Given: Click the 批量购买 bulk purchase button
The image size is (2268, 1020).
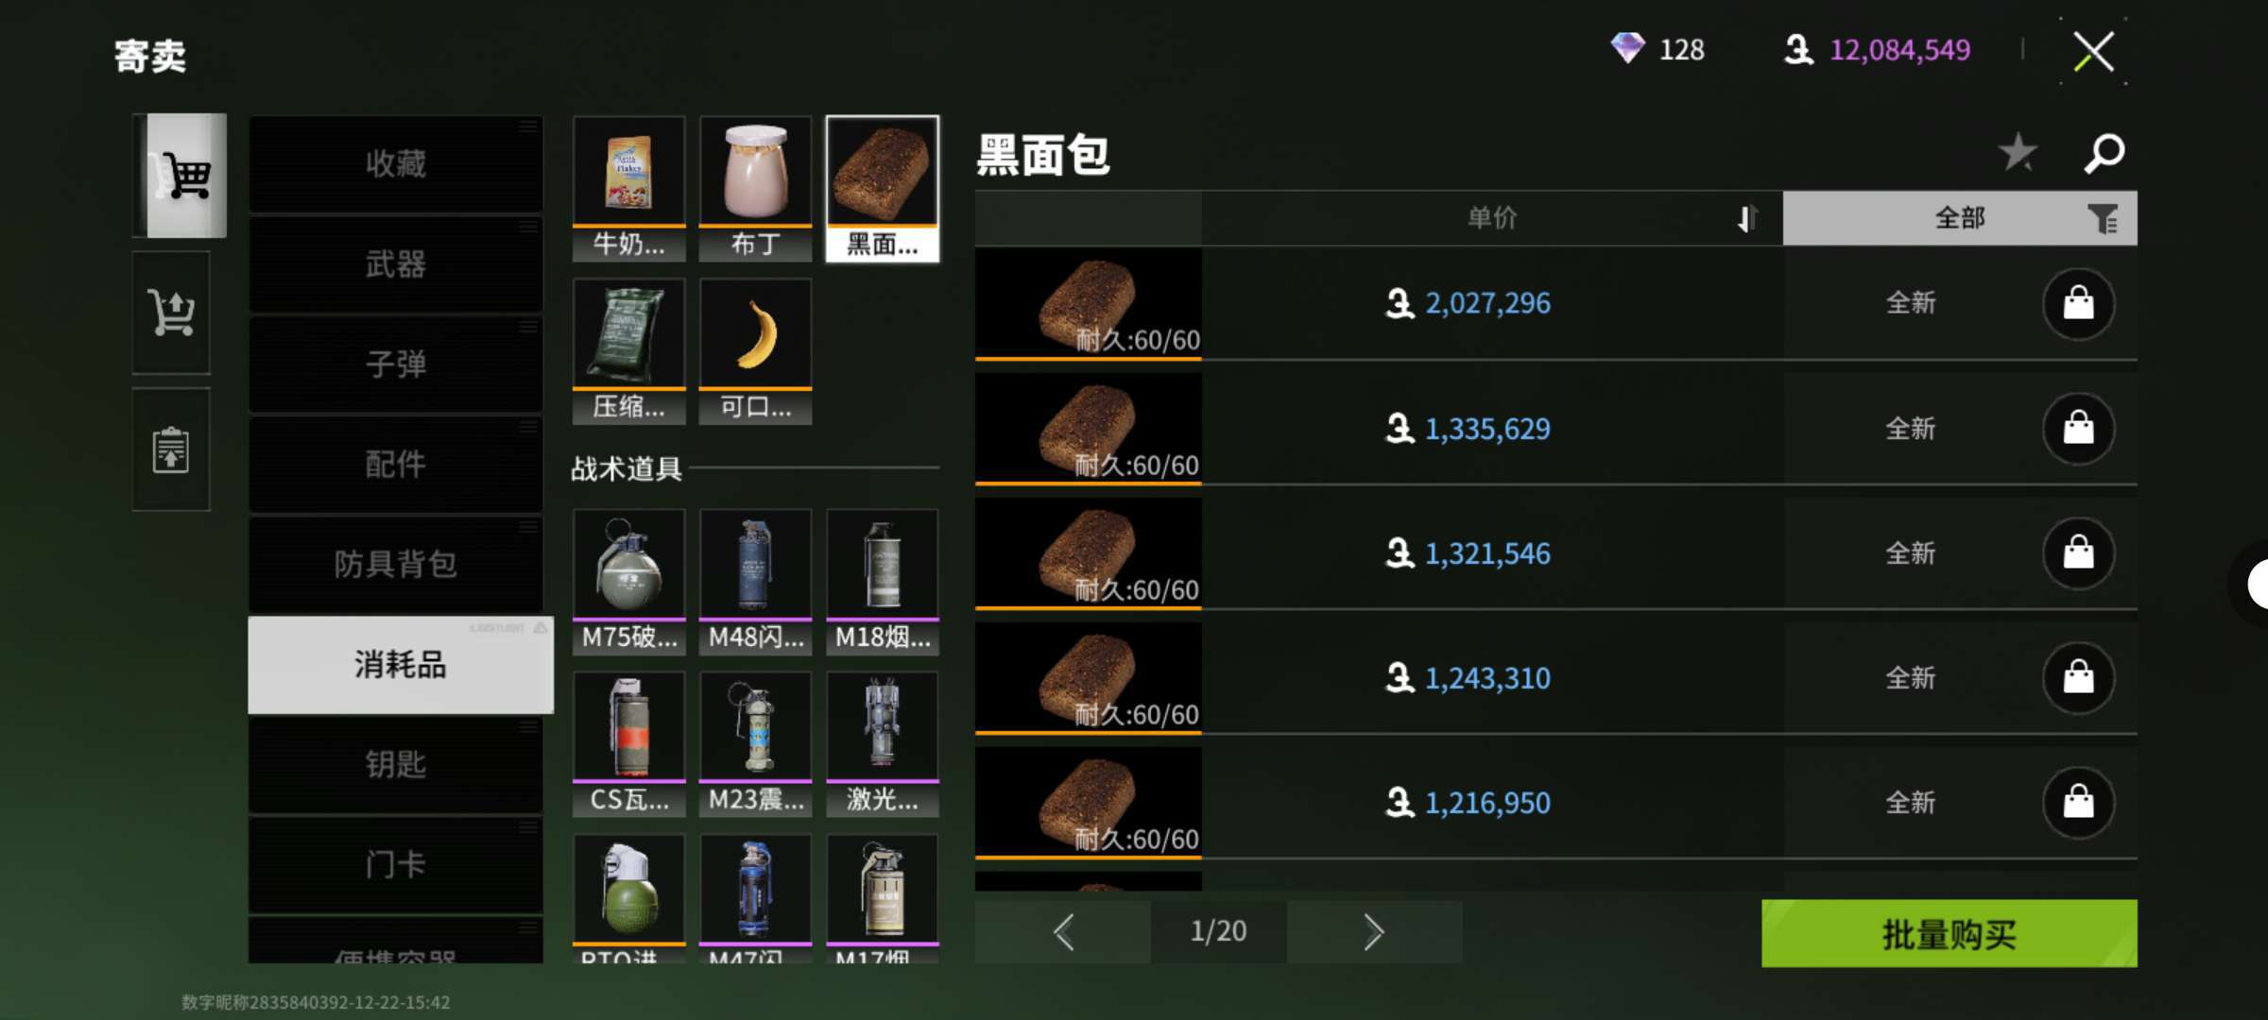Looking at the screenshot, I should coord(1949,933).
